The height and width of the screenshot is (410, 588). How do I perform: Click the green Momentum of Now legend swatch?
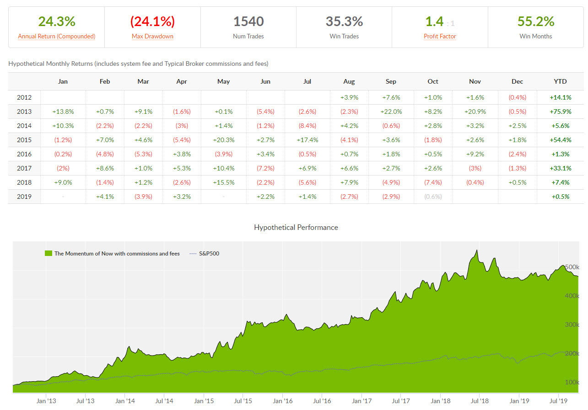(x=48, y=253)
